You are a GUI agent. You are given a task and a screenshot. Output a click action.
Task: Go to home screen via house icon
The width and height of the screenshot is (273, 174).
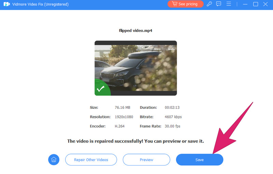[54, 160]
